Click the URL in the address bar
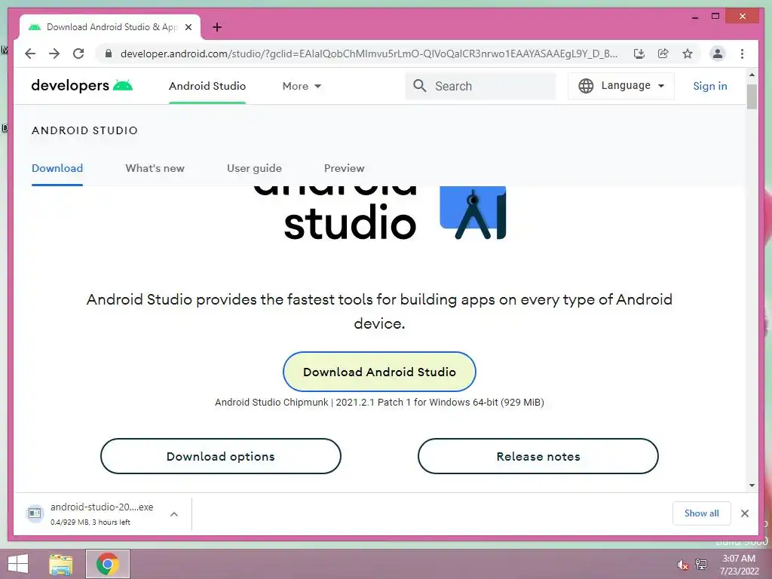Viewport: 772px width, 579px height. click(369, 54)
